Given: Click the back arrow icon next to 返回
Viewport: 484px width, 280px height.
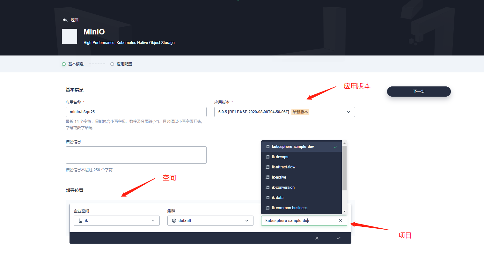Looking at the screenshot, I should click(65, 20).
